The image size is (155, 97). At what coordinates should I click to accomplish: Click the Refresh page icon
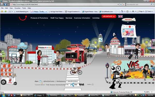(121, 4)
